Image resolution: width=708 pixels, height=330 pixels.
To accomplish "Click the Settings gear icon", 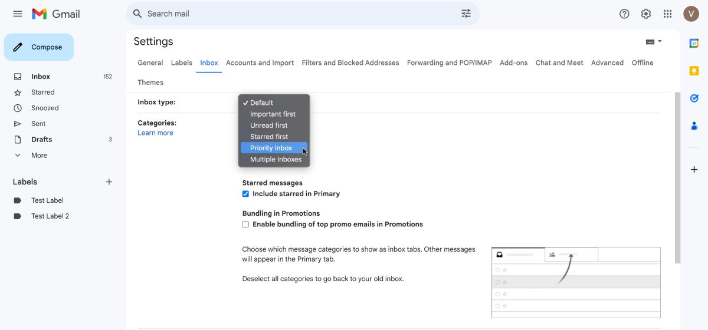I will (x=646, y=14).
